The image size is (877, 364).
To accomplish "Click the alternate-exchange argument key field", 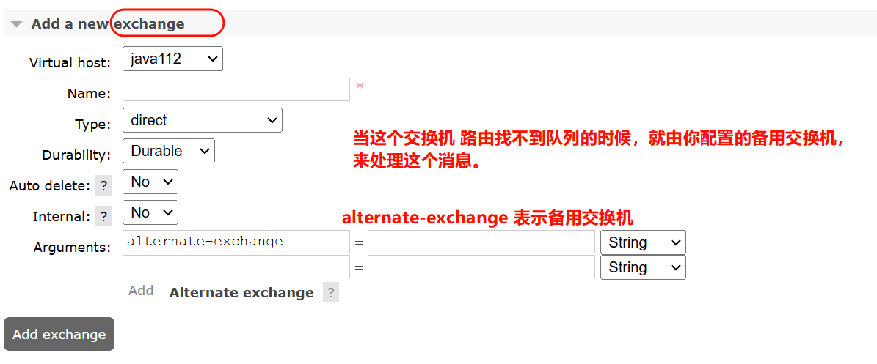I will (x=236, y=242).
